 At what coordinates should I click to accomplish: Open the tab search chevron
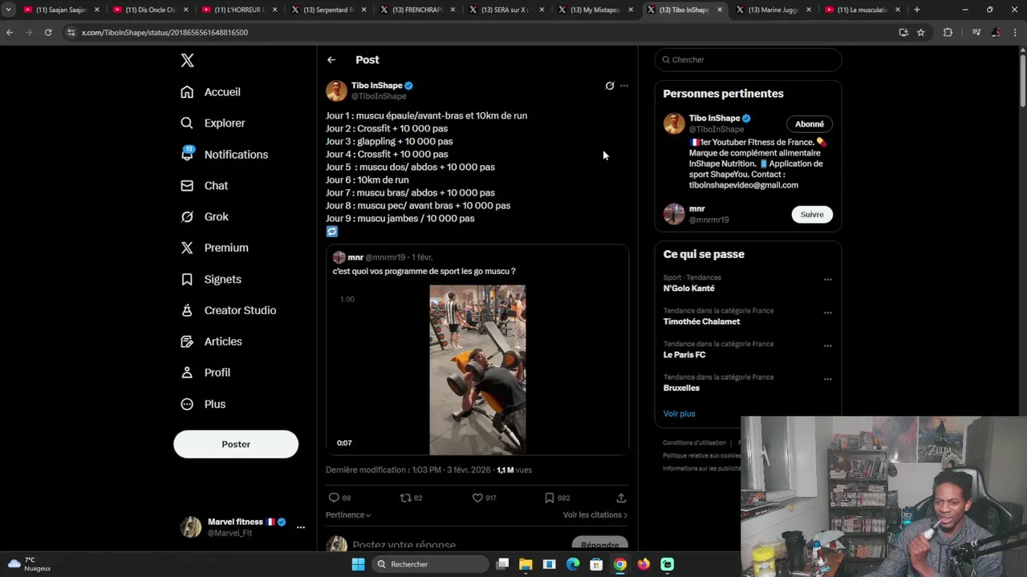pos(8,10)
